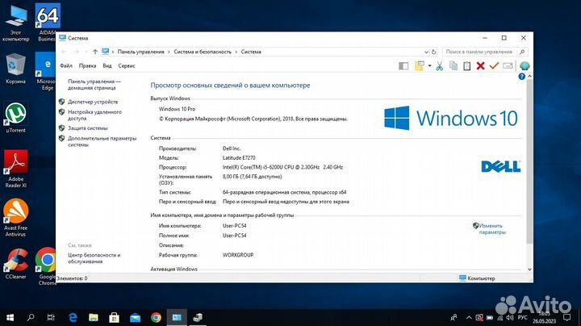This screenshot has width=581, height=326.
Task: Open the Adobe Reader XI desktop icon
Action: click(x=15, y=169)
